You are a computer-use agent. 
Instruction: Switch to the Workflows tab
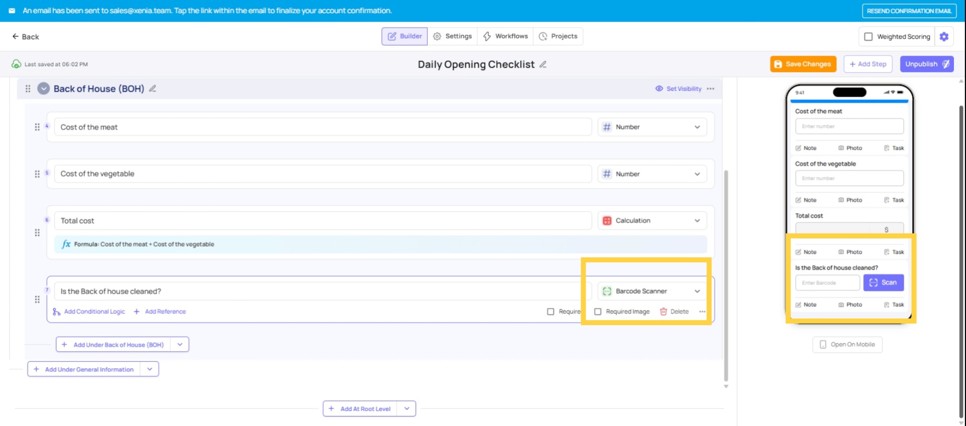tap(505, 36)
